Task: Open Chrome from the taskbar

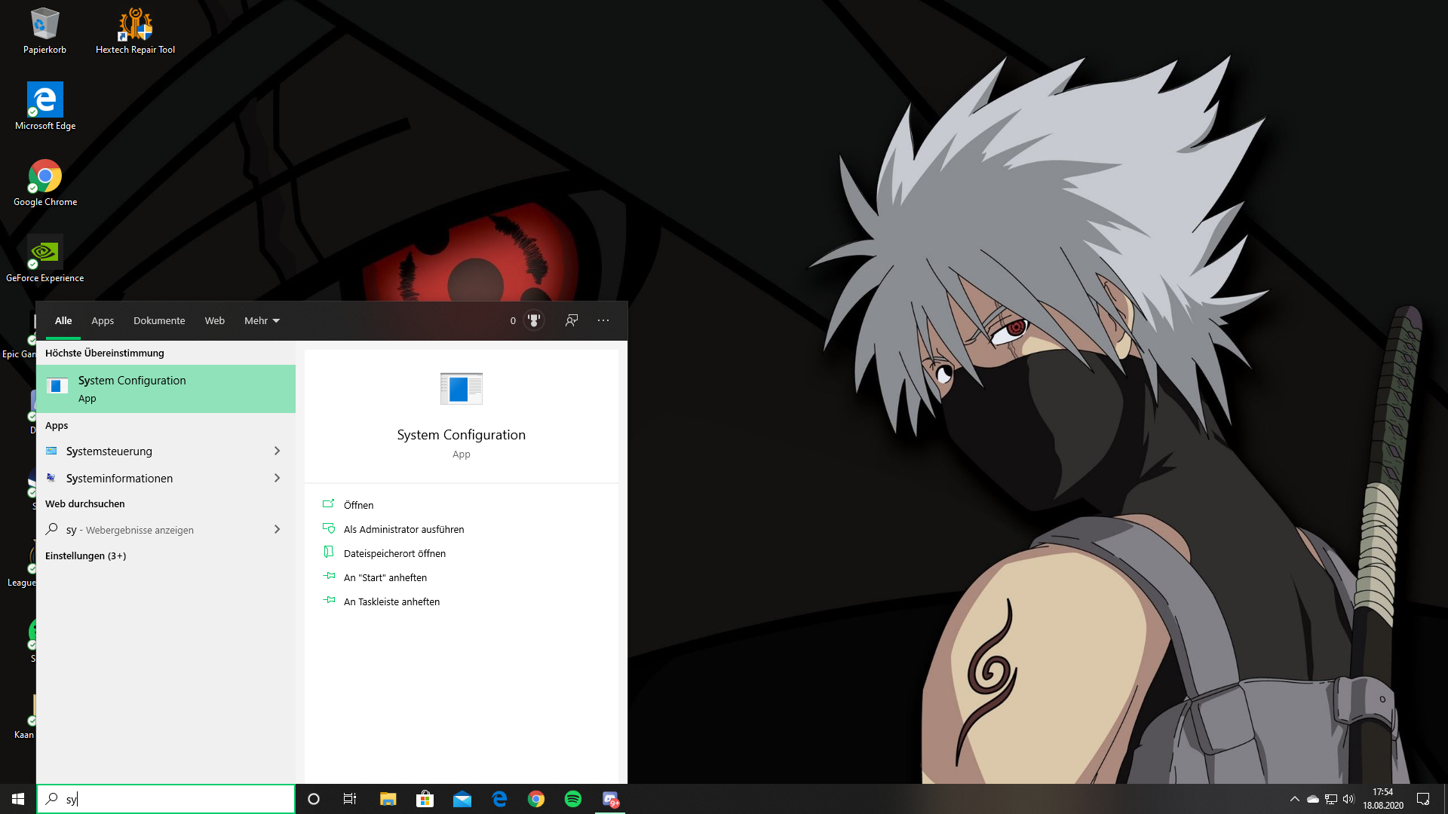Action: pos(536,799)
